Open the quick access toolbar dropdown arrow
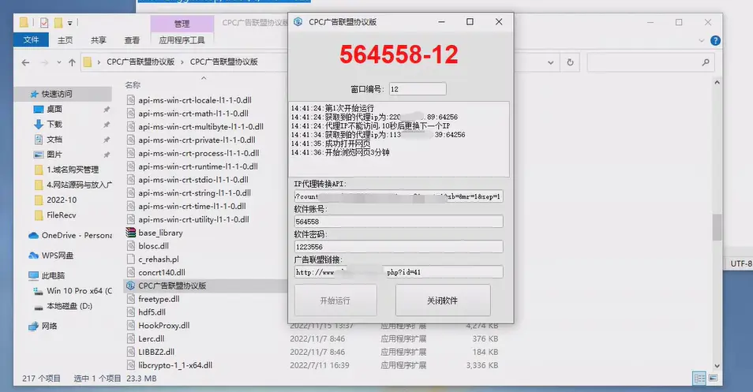Viewport: 753px width, 392px height. (x=70, y=23)
